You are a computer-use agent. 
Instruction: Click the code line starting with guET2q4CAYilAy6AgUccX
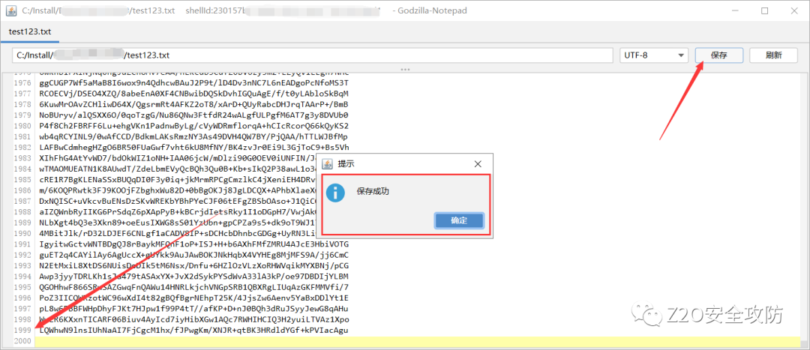(194, 255)
